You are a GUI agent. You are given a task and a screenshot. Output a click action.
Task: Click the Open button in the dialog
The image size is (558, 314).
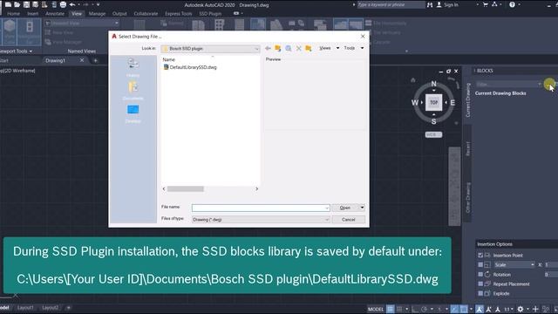click(345, 208)
